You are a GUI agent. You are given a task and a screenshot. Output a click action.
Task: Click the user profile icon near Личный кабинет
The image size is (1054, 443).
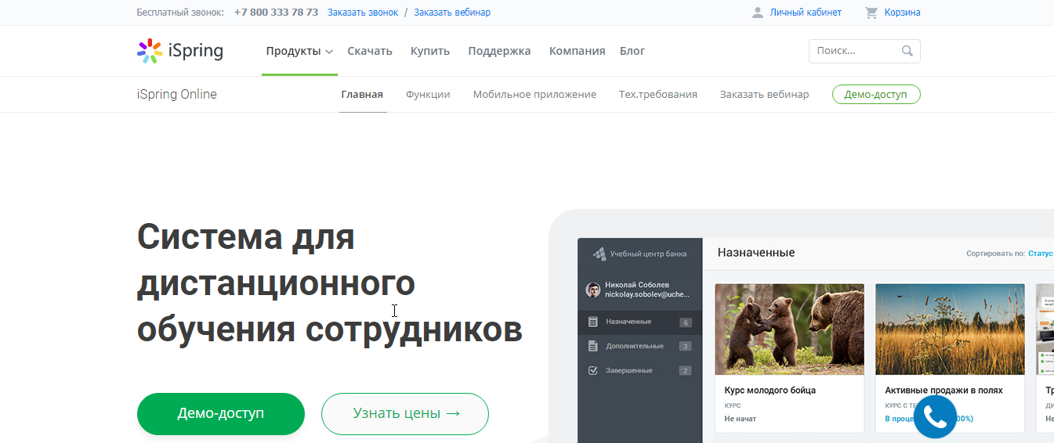click(x=758, y=13)
